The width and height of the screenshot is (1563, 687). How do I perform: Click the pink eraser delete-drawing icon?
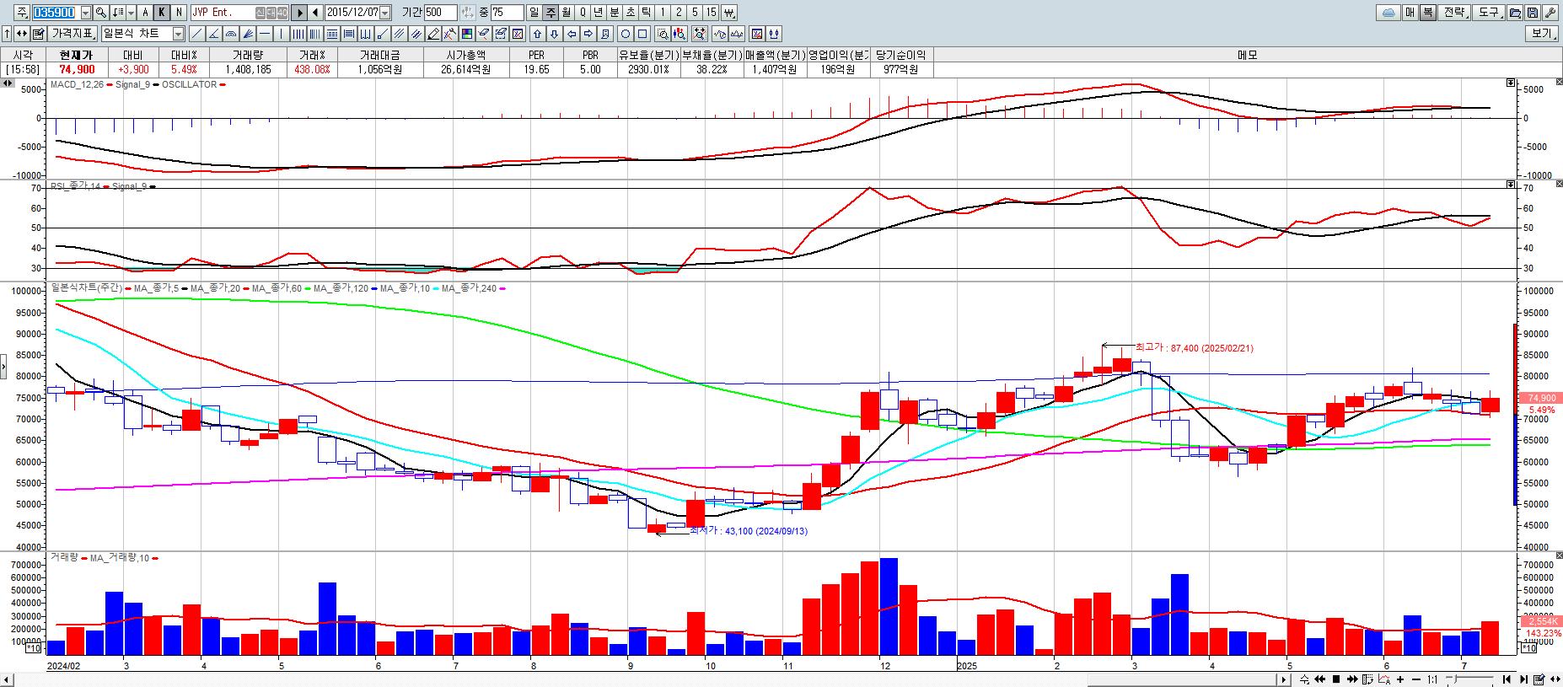[x=483, y=35]
